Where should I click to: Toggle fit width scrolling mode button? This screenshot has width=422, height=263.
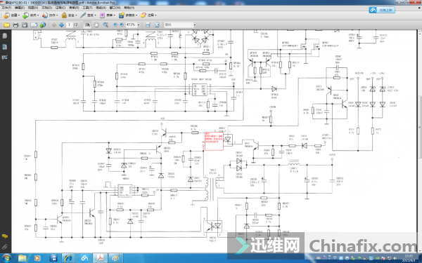click(148, 25)
